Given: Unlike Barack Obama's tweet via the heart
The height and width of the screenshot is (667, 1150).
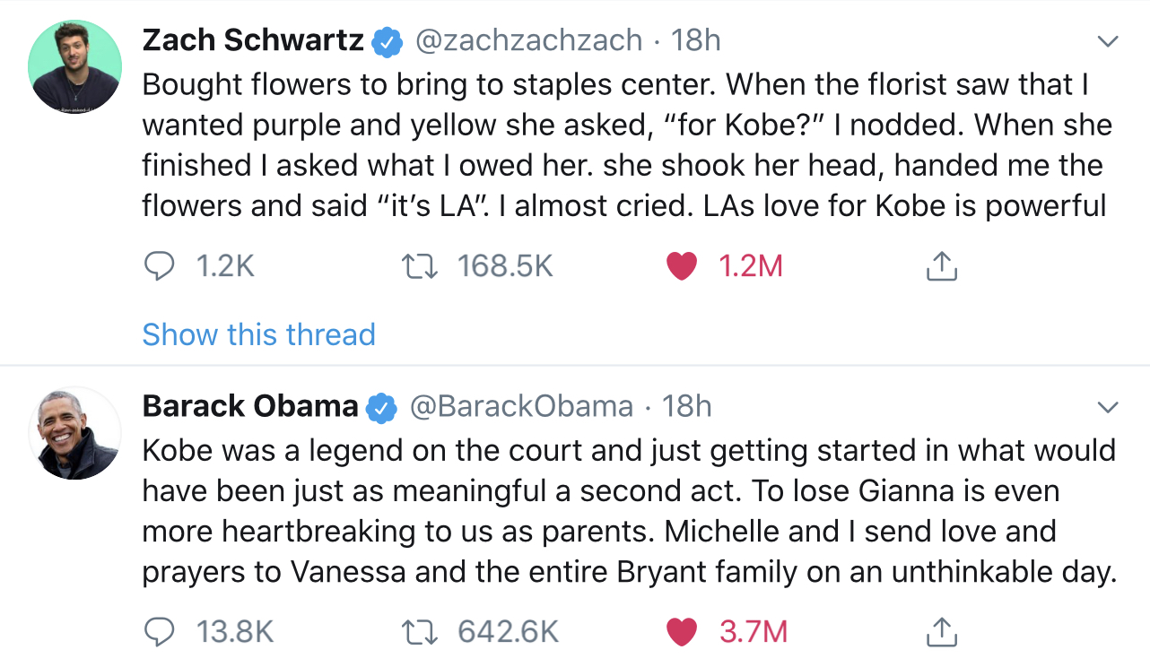Looking at the screenshot, I should coord(683,632).
